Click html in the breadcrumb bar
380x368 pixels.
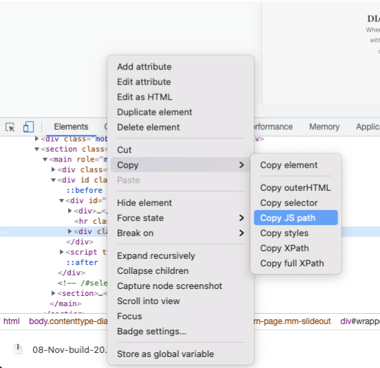point(12,321)
